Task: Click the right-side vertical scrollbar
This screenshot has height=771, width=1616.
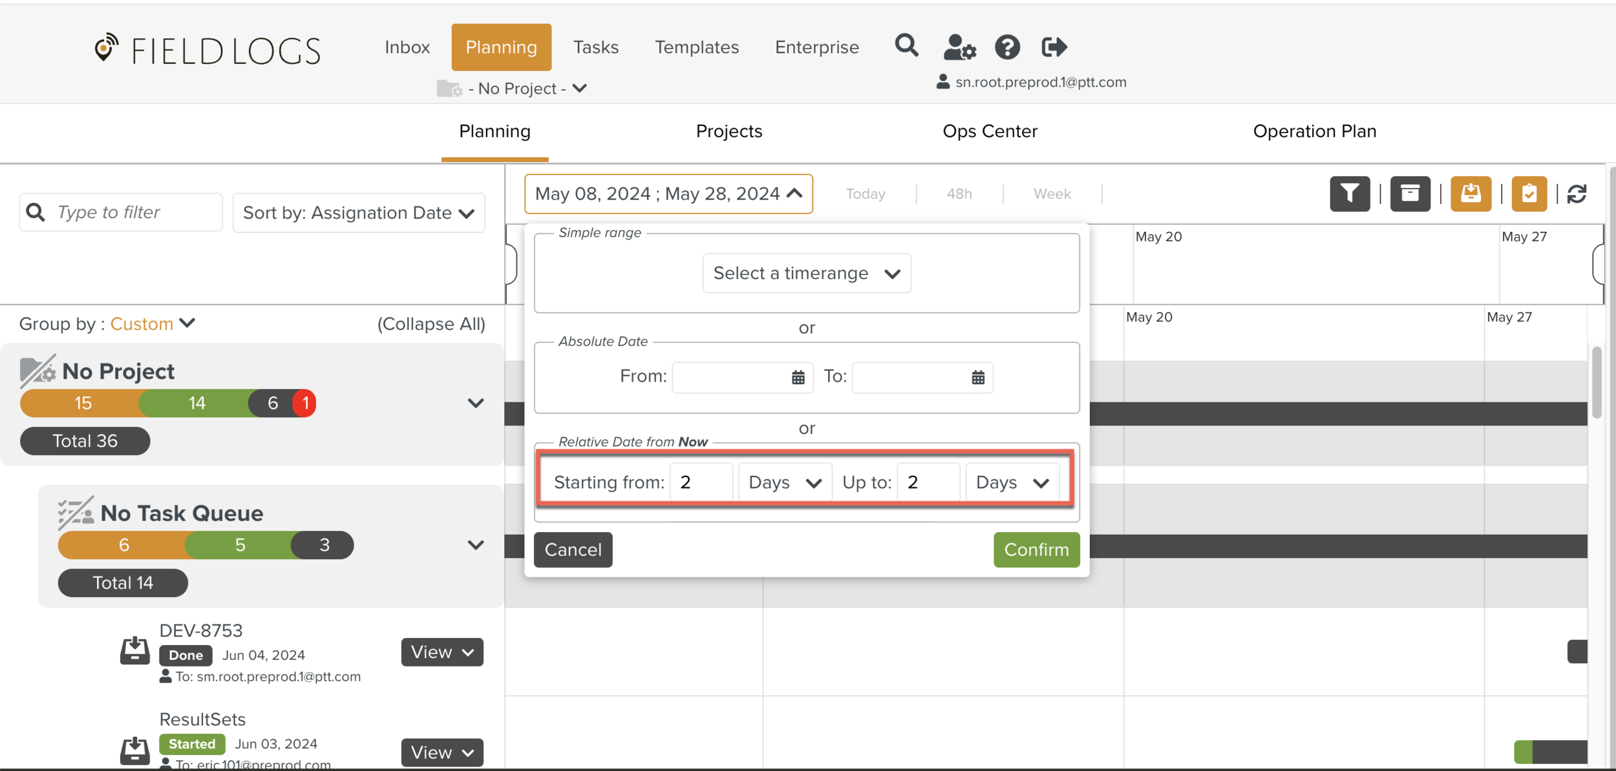Action: [x=1596, y=383]
